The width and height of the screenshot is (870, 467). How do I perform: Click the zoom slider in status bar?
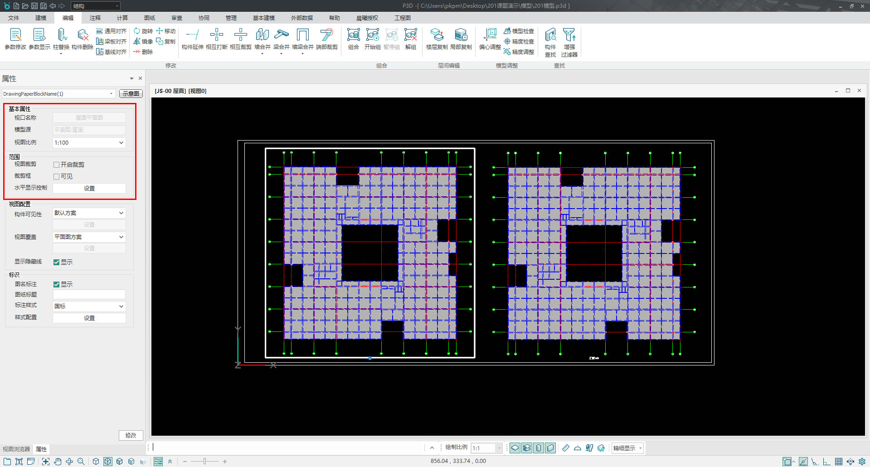[x=204, y=462]
